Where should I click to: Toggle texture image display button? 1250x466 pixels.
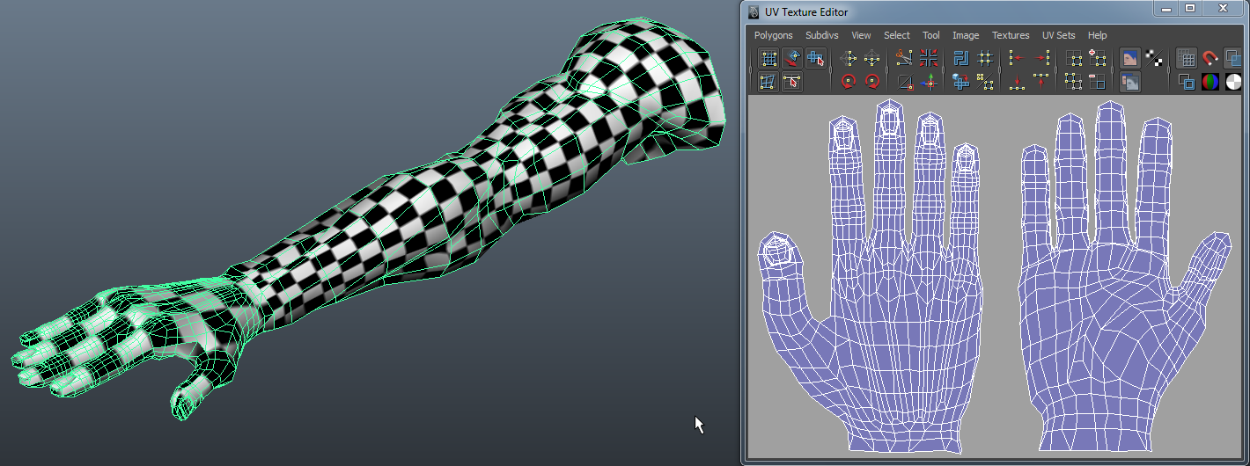coord(1129,59)
